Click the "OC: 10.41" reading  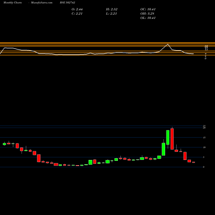click(x=148, y=9)
